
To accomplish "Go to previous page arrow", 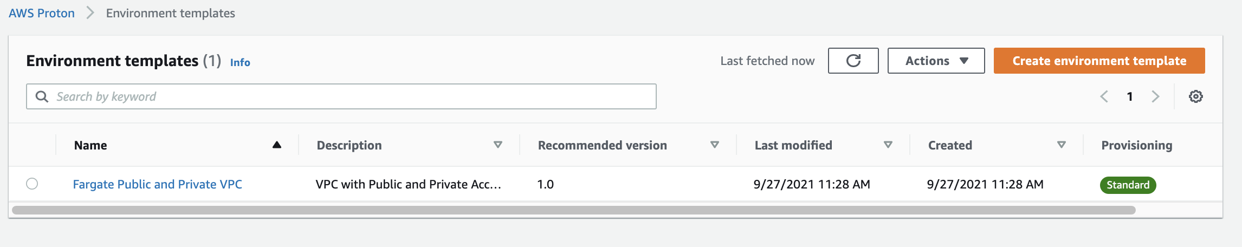I will coord(1104,96).
